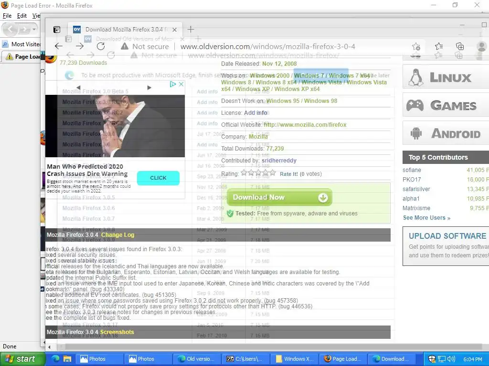Click the Rate It! link
Viewport: 489px width, 366px height.
[x=289, y=174]
